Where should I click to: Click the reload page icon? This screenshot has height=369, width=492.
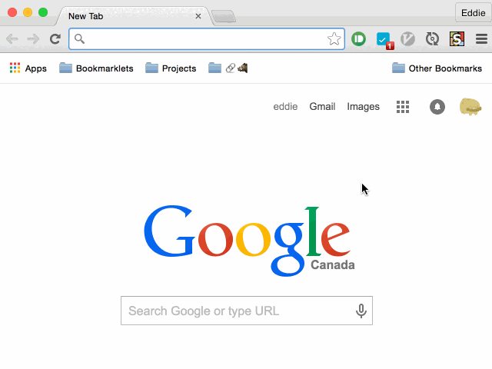(55, 39)
